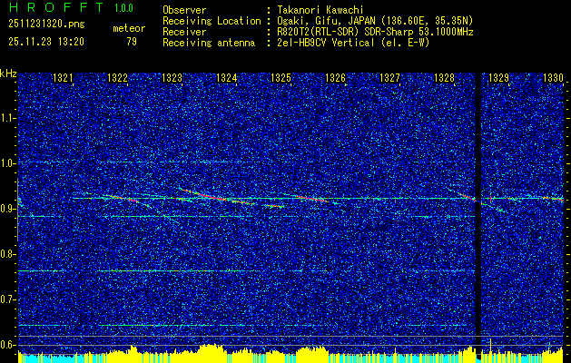Click the 1327 time marker
The height and width of the screenshot is (363, 571).
(390, 78)
